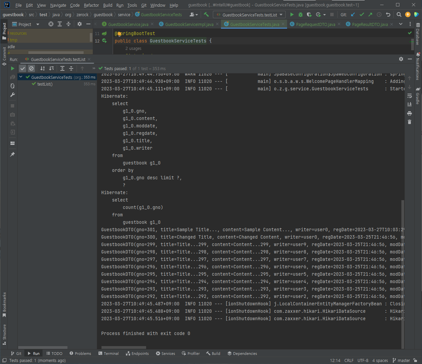Toggle show ignored tests filter
The height and width of the screenshot is (364, 422).
point(31,68)
